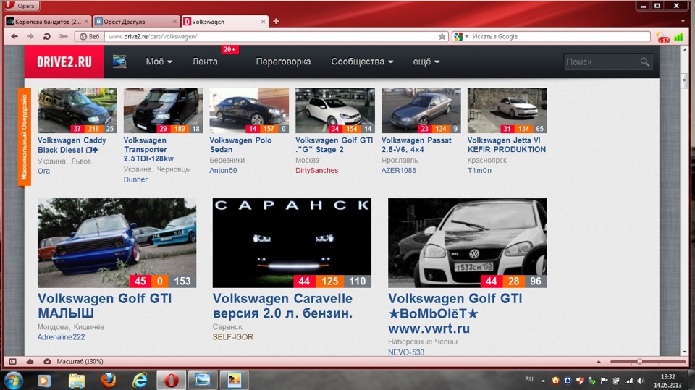Open a new tab with the plus button
The width and height of the screenshot is (695, 390).
coord(276,21)
